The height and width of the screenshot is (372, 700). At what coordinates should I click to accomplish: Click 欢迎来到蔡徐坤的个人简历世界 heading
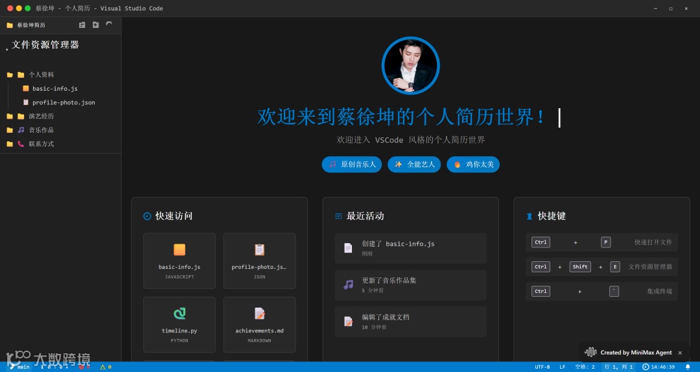pyautogui.click(x=402, y=117)
